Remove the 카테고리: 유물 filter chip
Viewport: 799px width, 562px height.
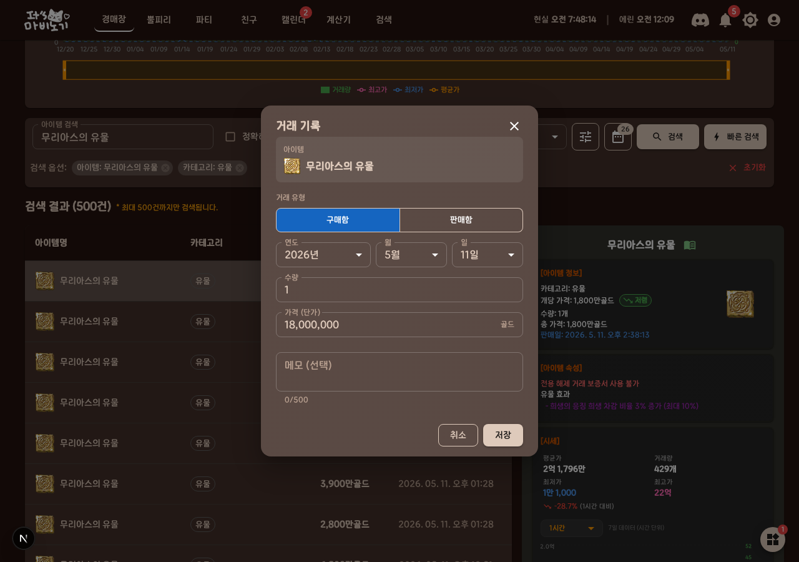click(240, 168)
